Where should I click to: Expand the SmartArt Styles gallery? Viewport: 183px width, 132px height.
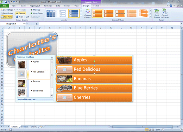[150, 17]
